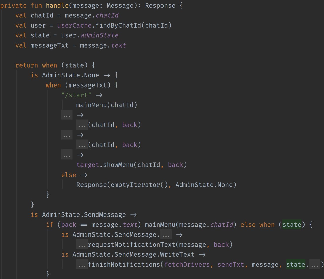Click the fetchDrivers argument
This screenshot has height=279, width=324.
pyautogui.click(x=187, y=265)
